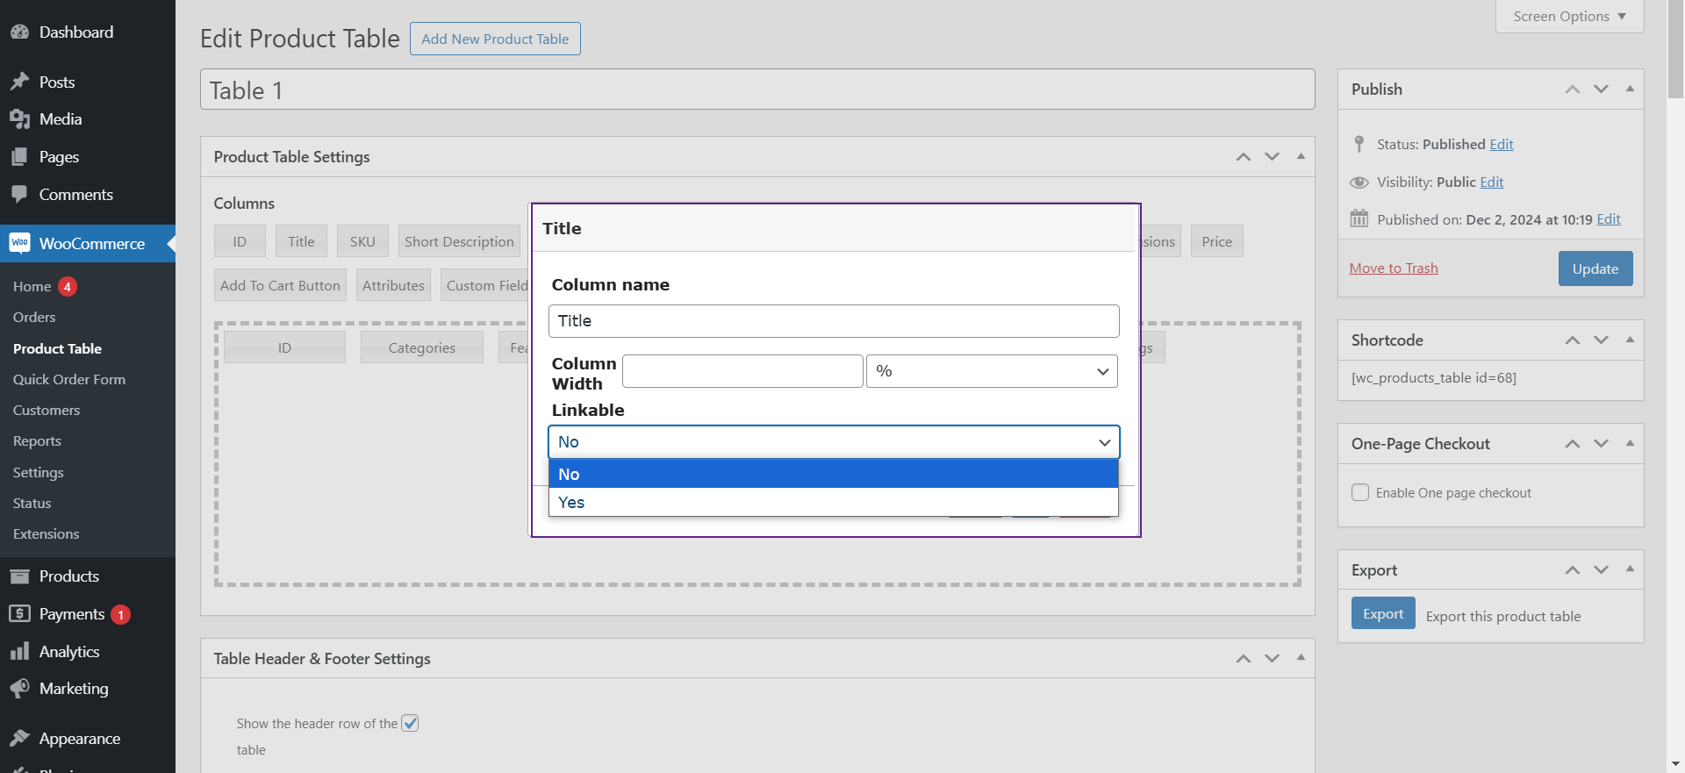Click the Posts pushpin icon
Viewport: 1685px width, 773px height.
click(x=19, y=82)
